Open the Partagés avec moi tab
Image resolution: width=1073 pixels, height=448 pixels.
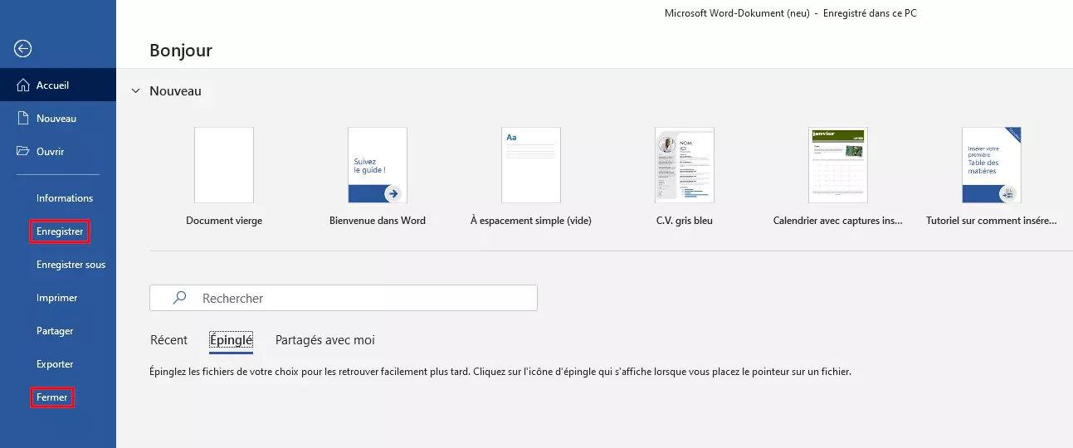(x=325, y=340)
